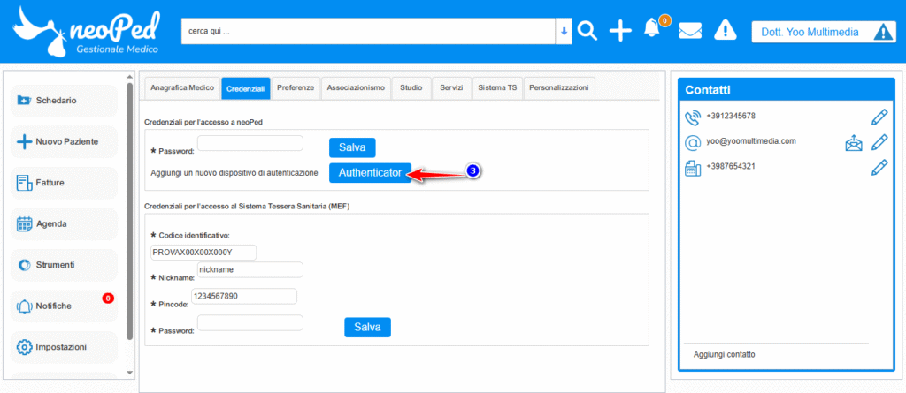Click Aggiungi contatto link
The image size is (906, 393).
coord(724,354)
